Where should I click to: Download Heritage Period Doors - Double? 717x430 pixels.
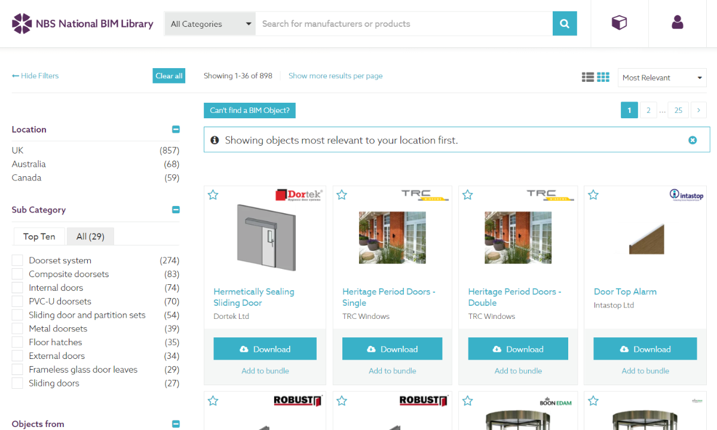518,349
